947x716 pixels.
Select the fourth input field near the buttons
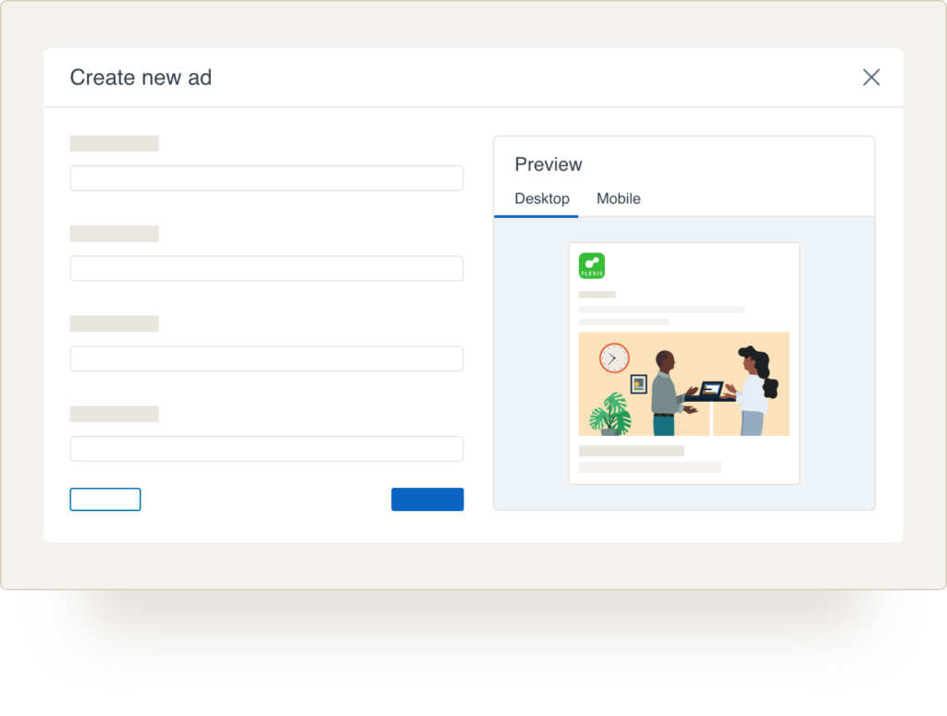click(266, 448)
